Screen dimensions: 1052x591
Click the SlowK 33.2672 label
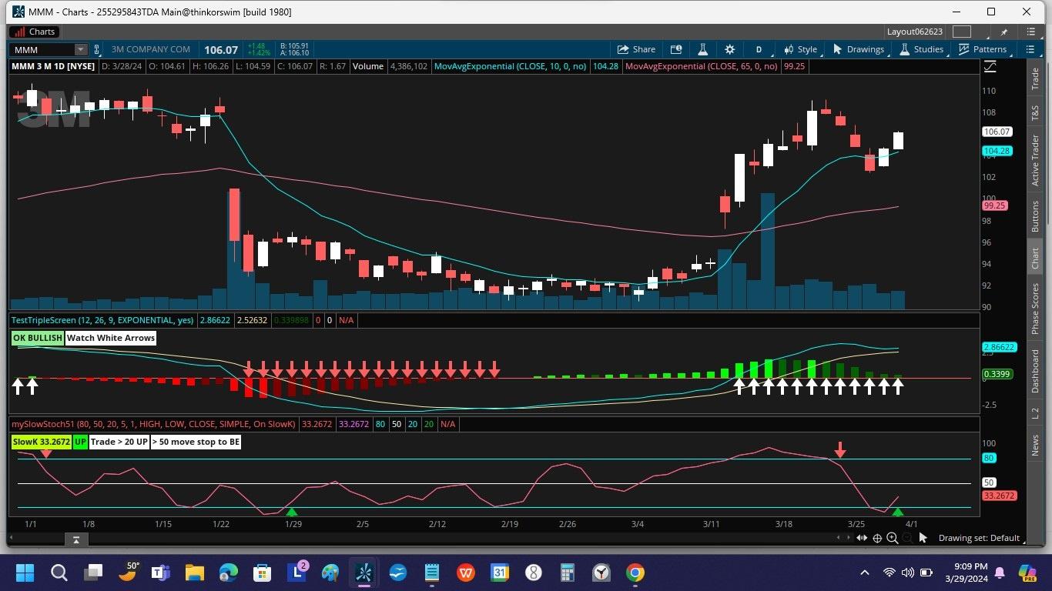tap(41, 442)
